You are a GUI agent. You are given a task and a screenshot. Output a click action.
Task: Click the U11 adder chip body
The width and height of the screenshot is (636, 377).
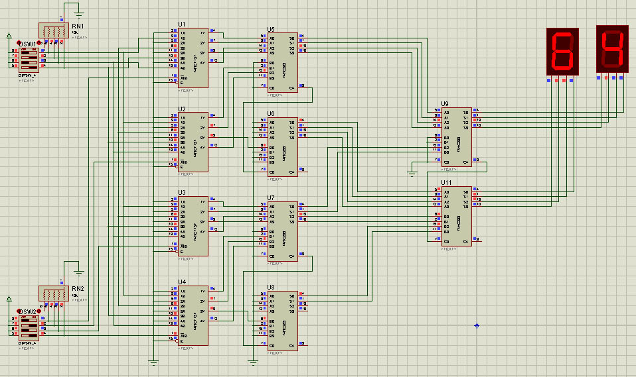tap(457, 215)
